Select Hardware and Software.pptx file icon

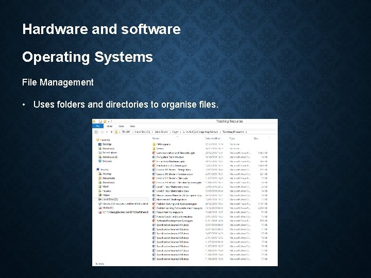point(154,166)
